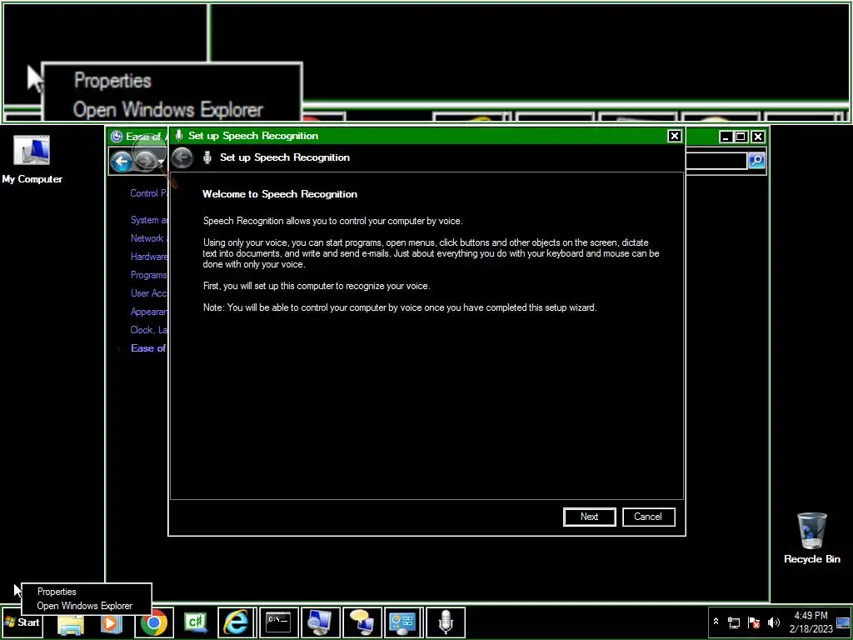Select the Speech Recognition microphone taskbar icon
This screenshot has width=853, height=640.
446,622
